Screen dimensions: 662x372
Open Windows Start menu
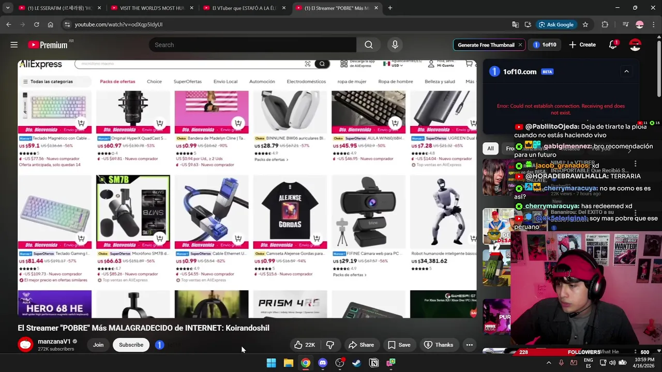coord(271,363)
